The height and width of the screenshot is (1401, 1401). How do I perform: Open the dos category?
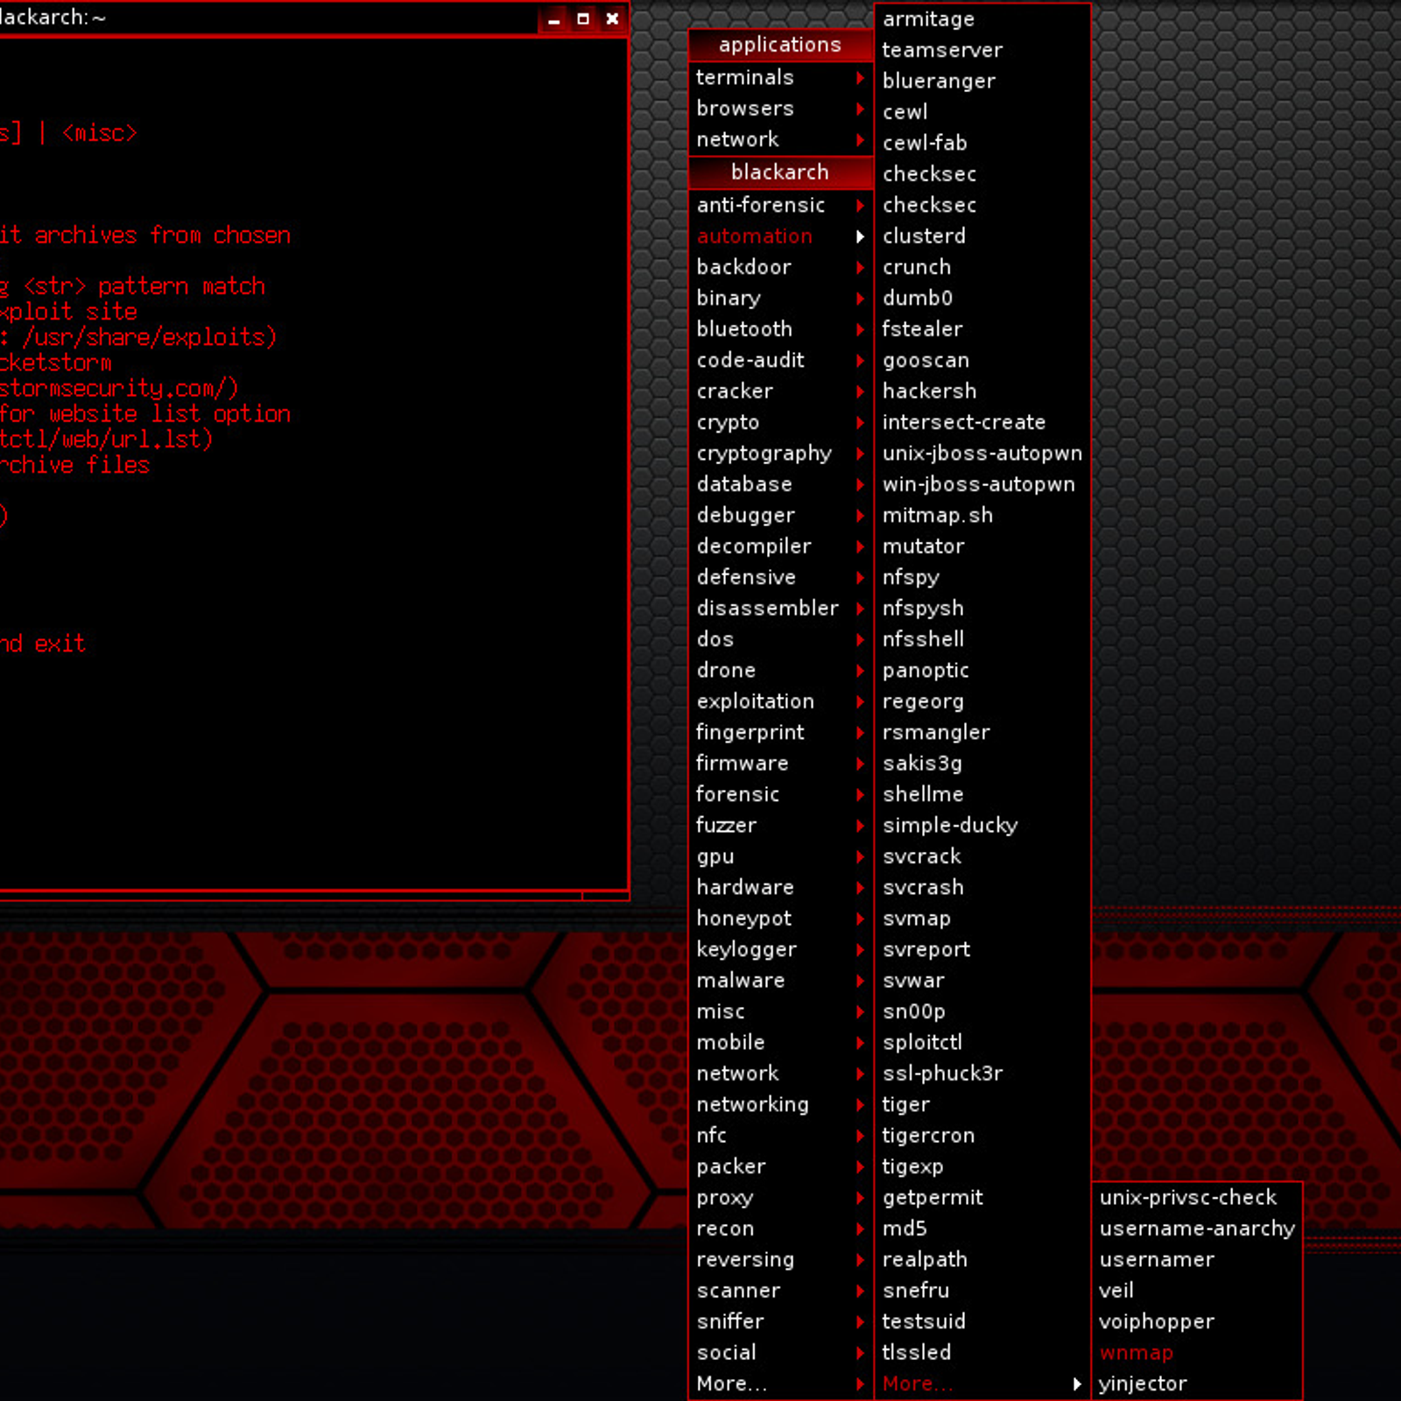click(x=781, y=639)
